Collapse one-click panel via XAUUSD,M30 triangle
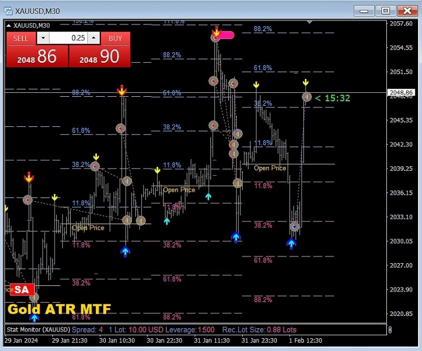The width and height of the screenshot is (422, 351). coord(9,25)
